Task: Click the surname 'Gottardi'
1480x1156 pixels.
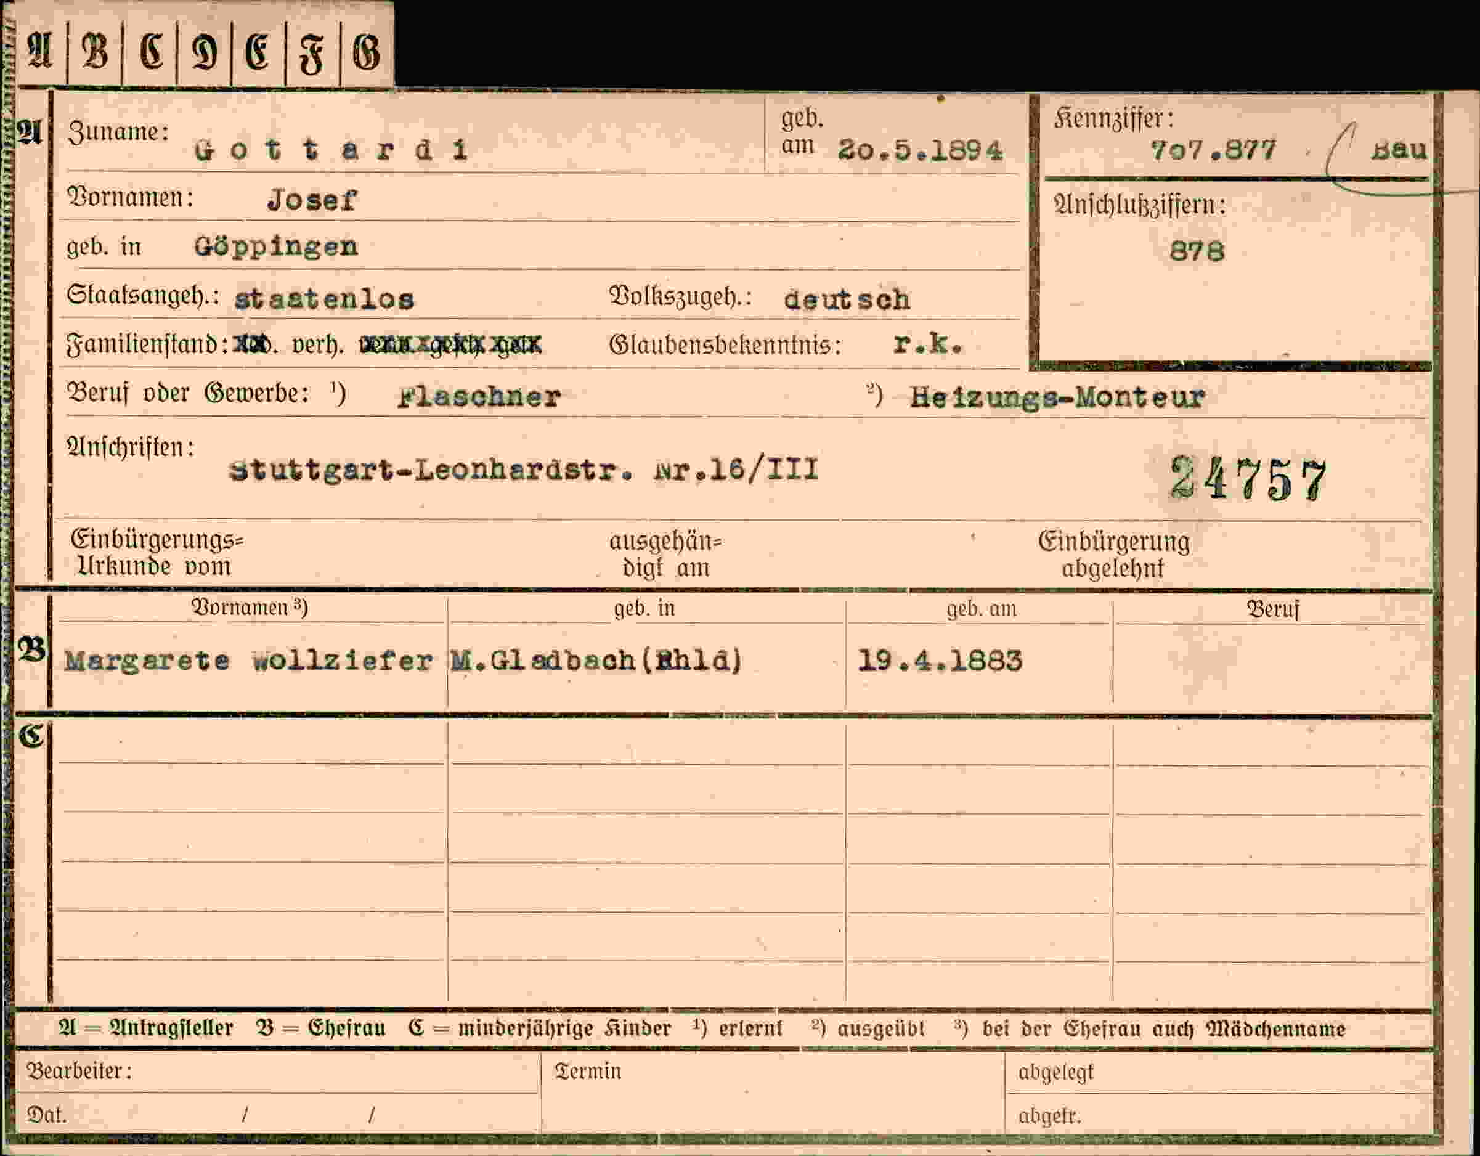Action: pos(331,149)
